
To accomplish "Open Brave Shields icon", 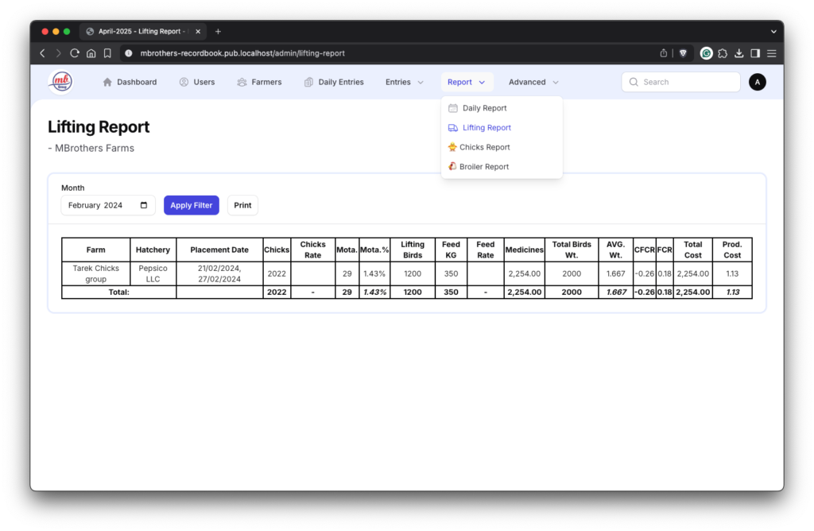I will point(683,53).
